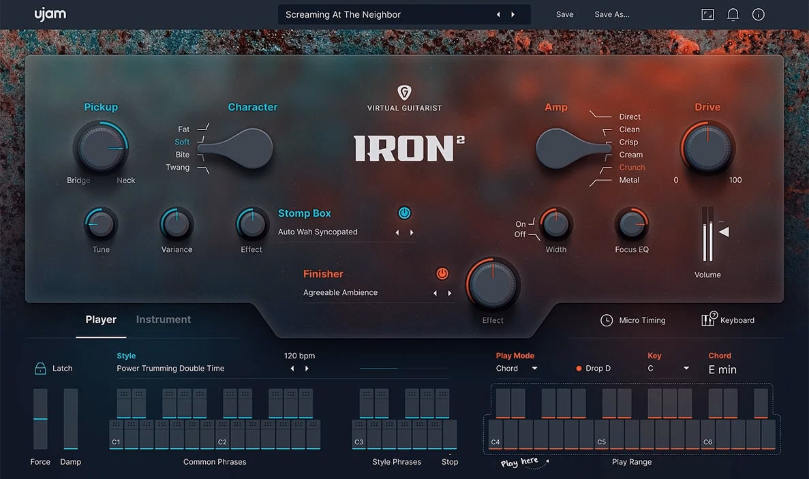Select Cream amp option
809x479 pixels.
631,155
